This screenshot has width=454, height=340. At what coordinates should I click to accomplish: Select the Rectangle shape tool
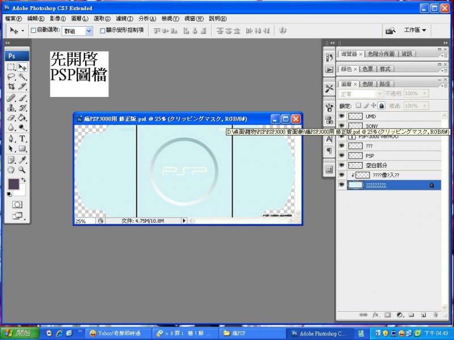(22, 148)
